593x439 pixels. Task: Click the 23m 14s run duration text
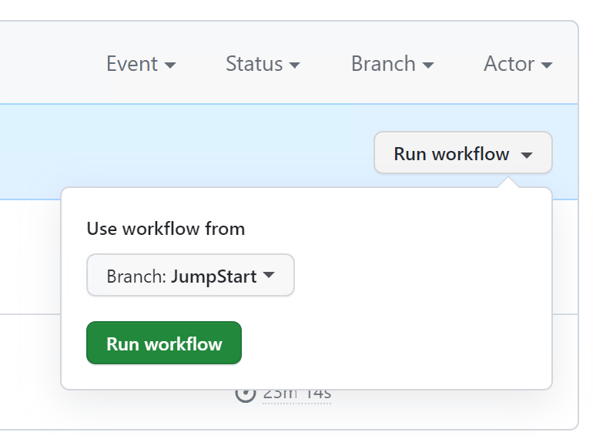tap(297, 394)
